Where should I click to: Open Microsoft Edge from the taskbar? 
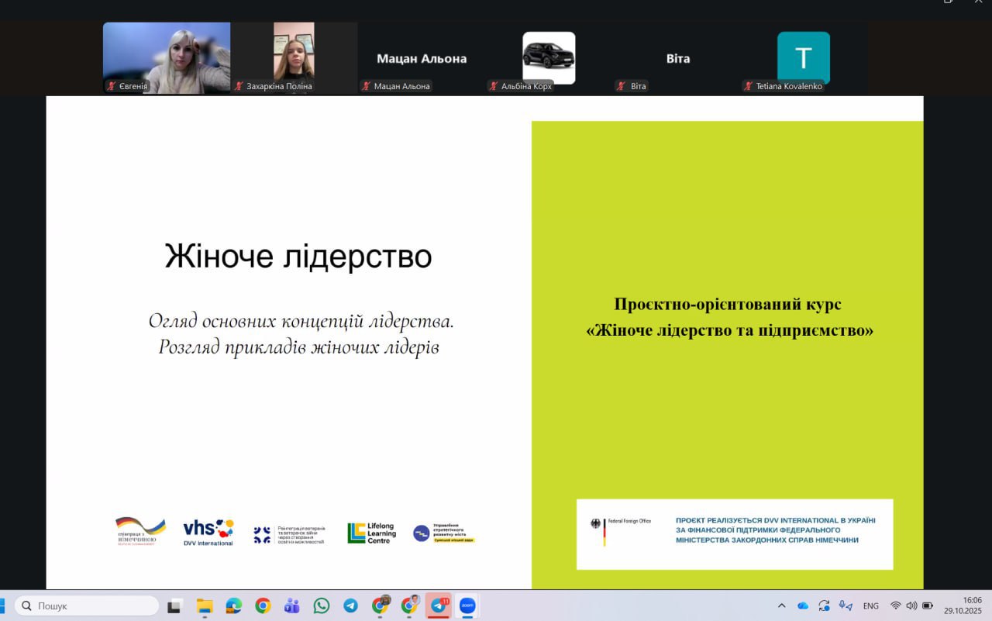click(x=233, y=606)
